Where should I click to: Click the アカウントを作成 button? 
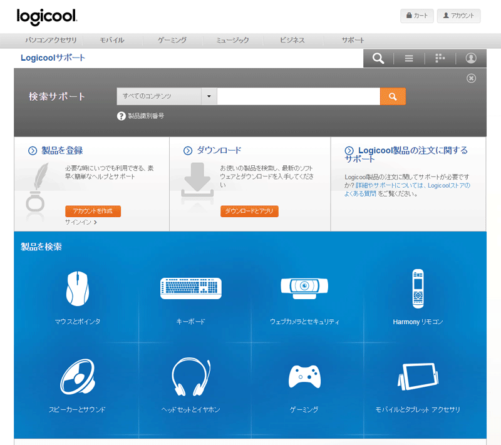click(93, 211)
